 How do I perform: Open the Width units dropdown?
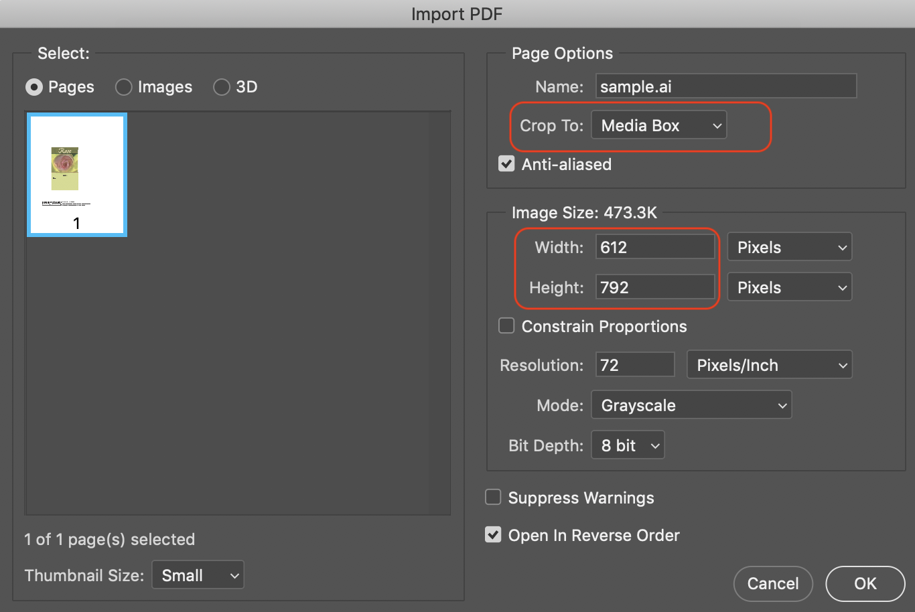coord(789,246)
